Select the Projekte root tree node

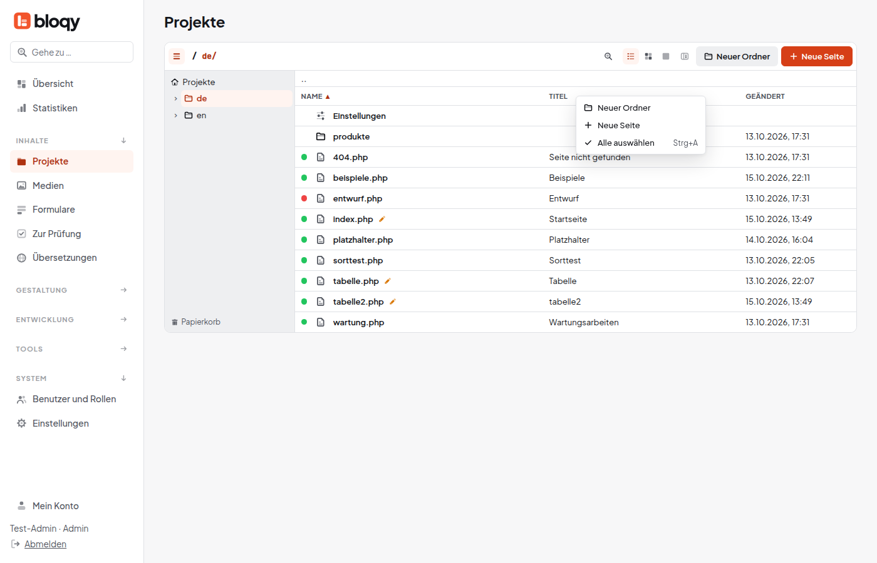(x=193, y=82)
